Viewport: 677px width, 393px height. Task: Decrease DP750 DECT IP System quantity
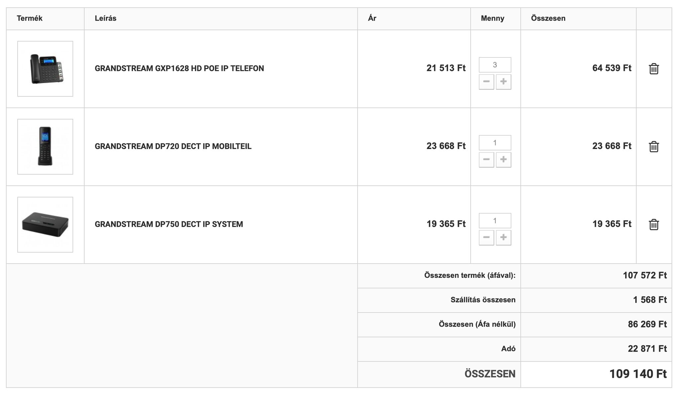click(x=486, y=238)
